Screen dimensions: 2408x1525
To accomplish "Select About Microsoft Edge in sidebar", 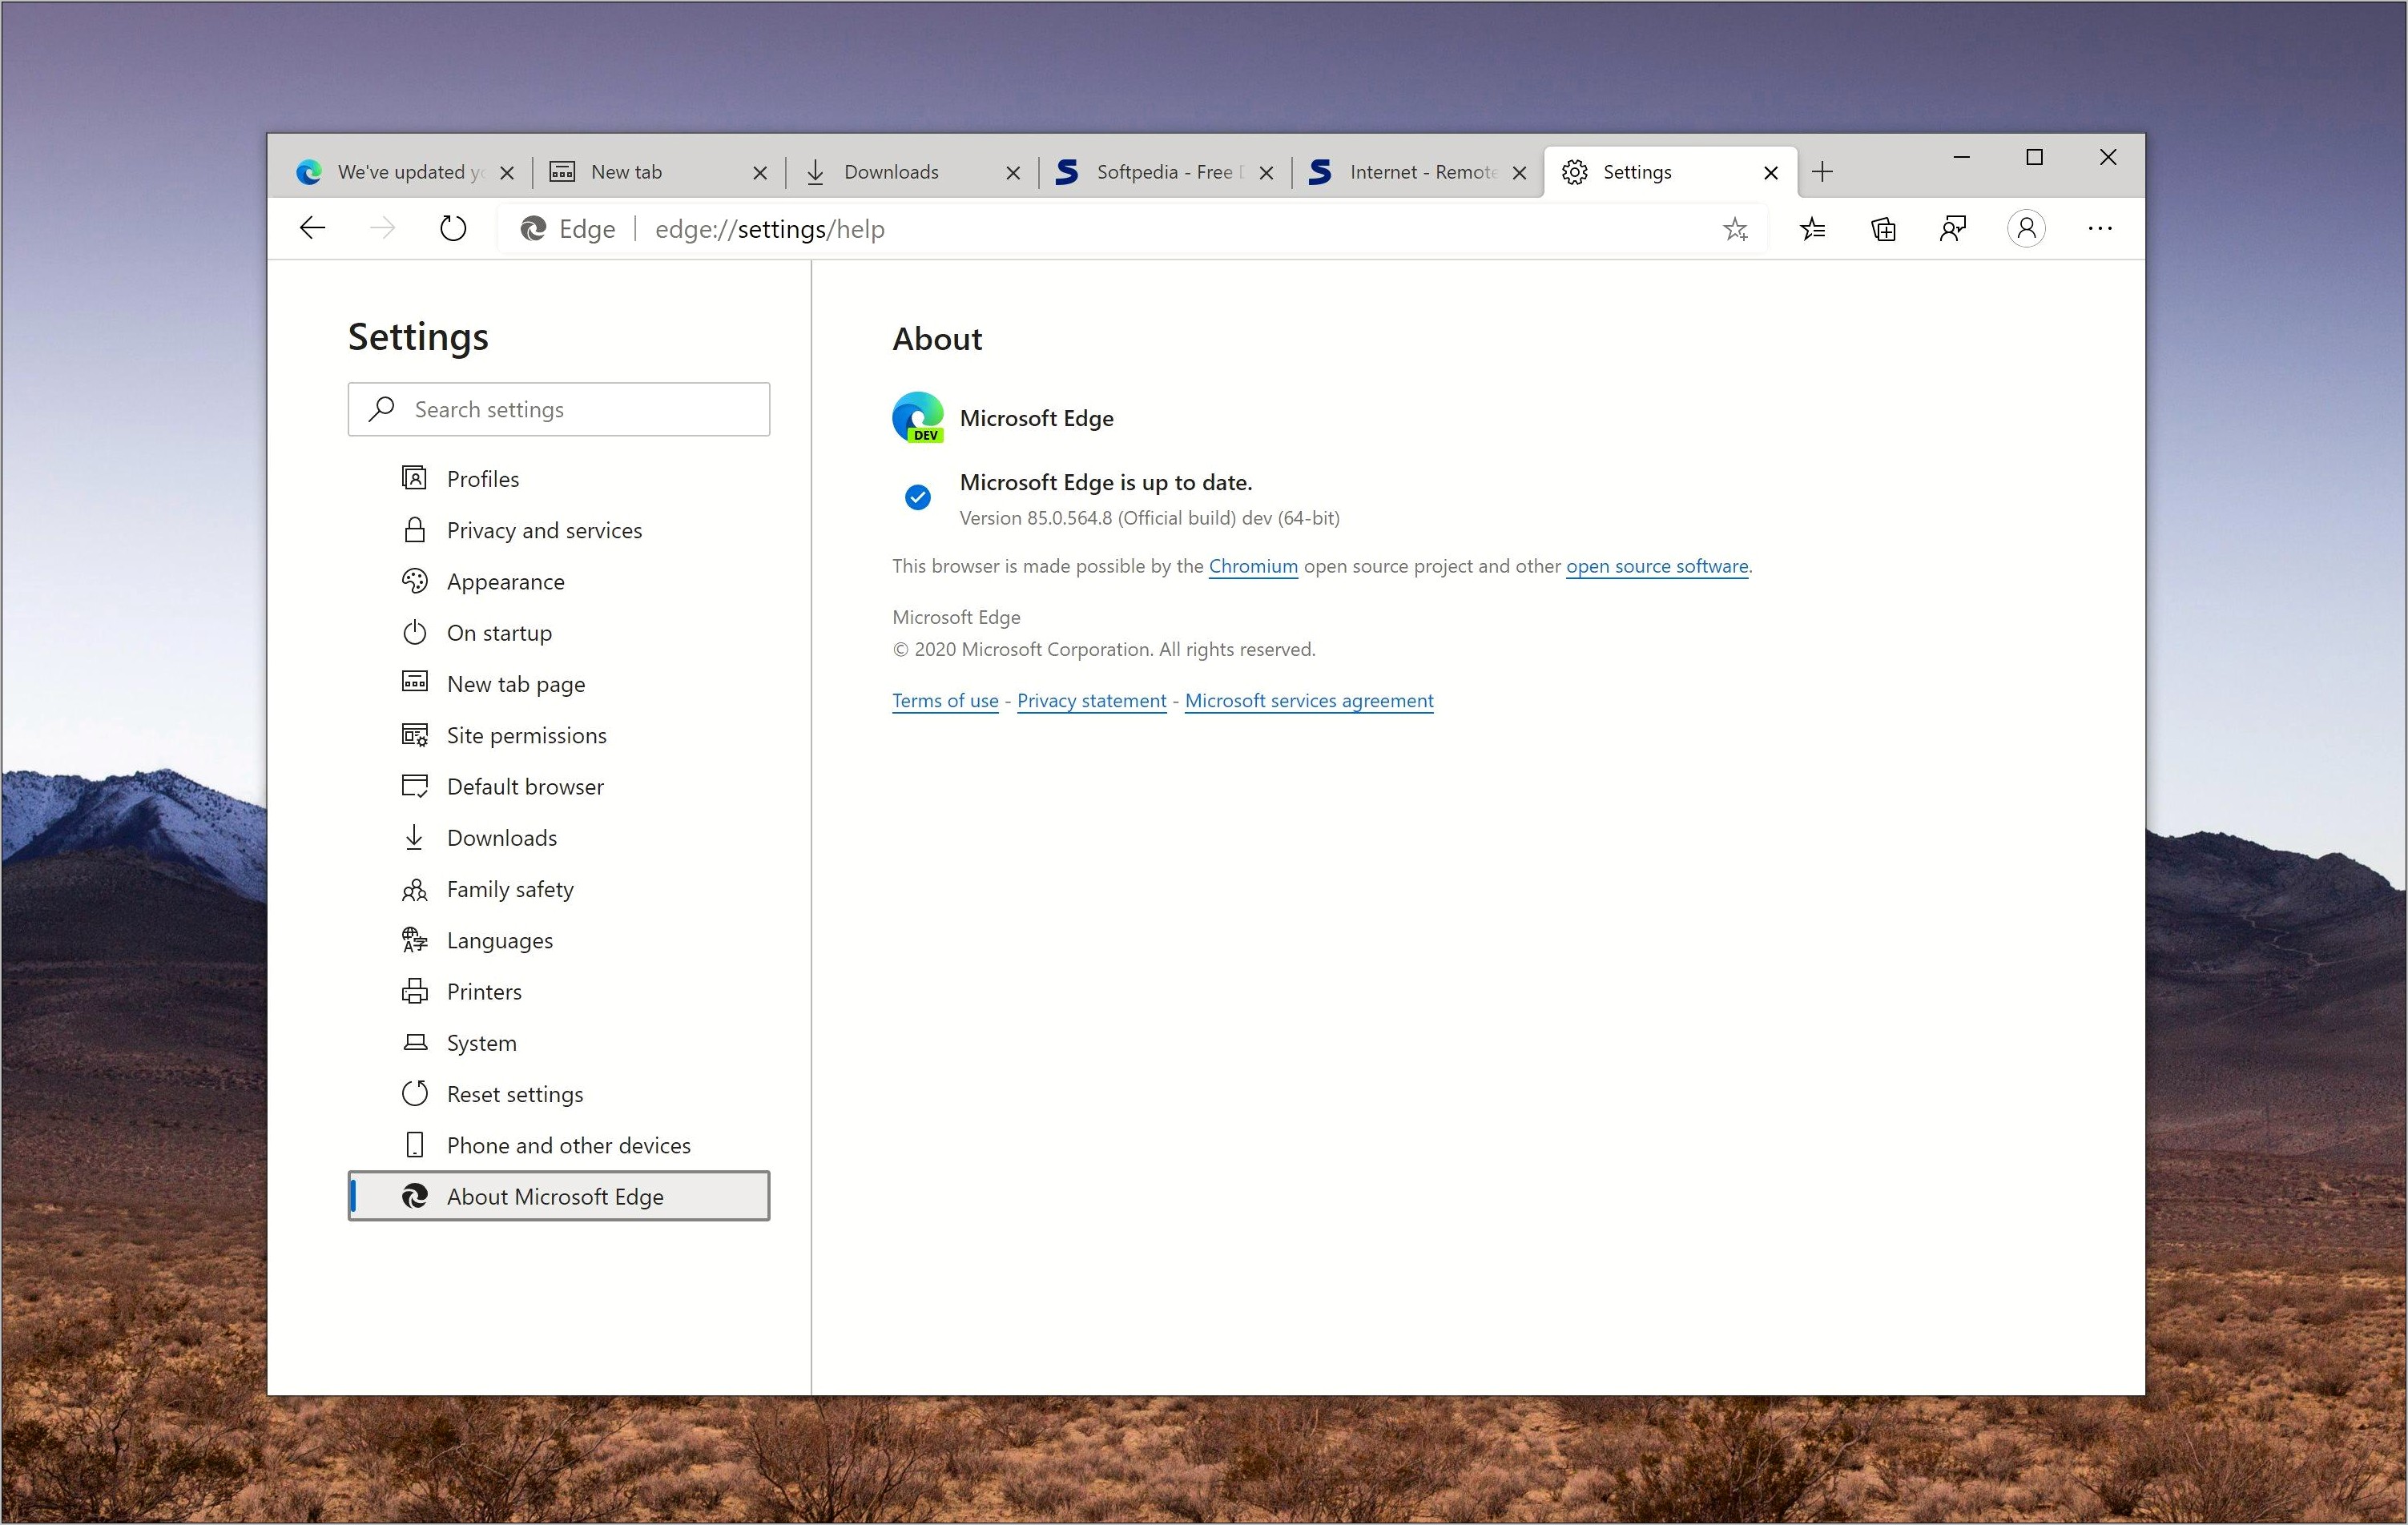I will tap(559, 1196).
